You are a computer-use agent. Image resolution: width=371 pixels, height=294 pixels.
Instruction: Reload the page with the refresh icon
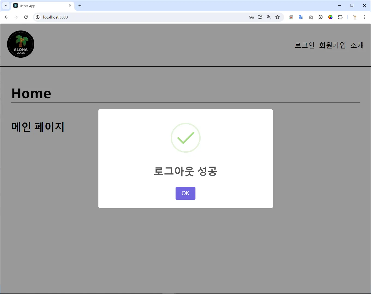[26, 17]
